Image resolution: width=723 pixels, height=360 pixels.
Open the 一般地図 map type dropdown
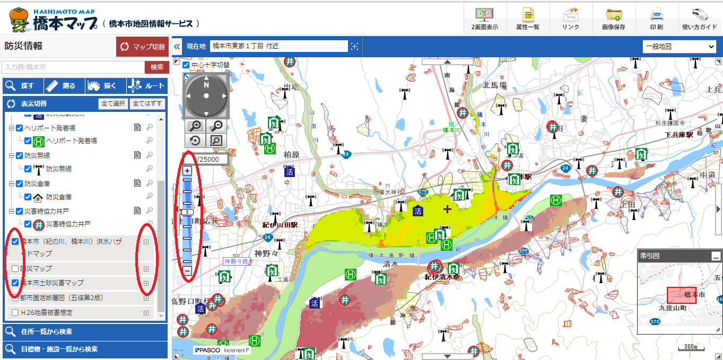point(680,47)
